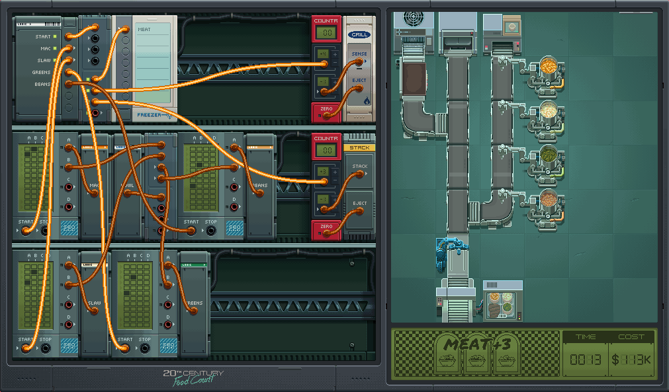Select the green greens dispenser pot
The height and width of the screenshot is (392, 669).
548,155
